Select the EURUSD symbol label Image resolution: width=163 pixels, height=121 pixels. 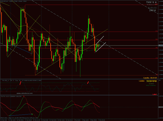(152, 8)
